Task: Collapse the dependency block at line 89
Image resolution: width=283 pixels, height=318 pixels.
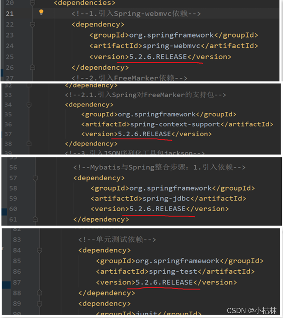Action: (39, 304)
